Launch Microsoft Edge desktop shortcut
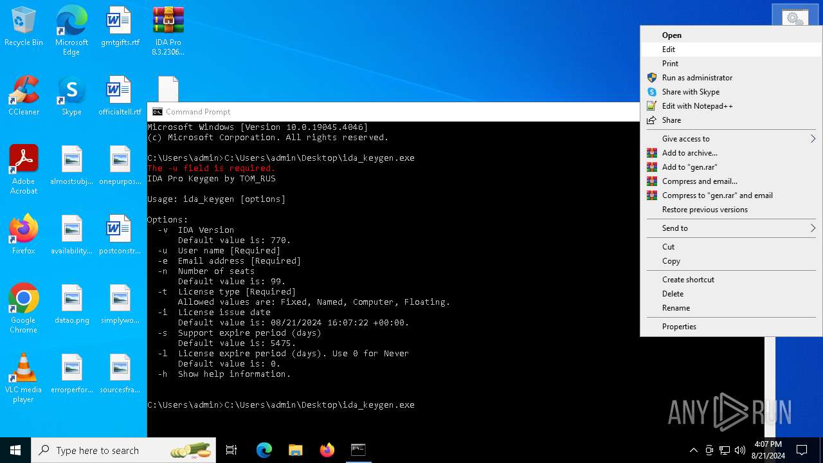This screenshot has height=463, width=823. click(71, 30)
